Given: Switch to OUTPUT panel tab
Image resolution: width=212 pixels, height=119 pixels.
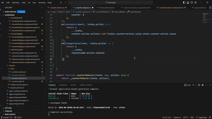Looking at the screenshot, I should coord(74,85).
